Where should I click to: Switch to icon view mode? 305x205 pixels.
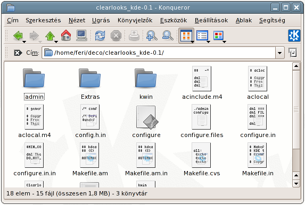(186, 36)
